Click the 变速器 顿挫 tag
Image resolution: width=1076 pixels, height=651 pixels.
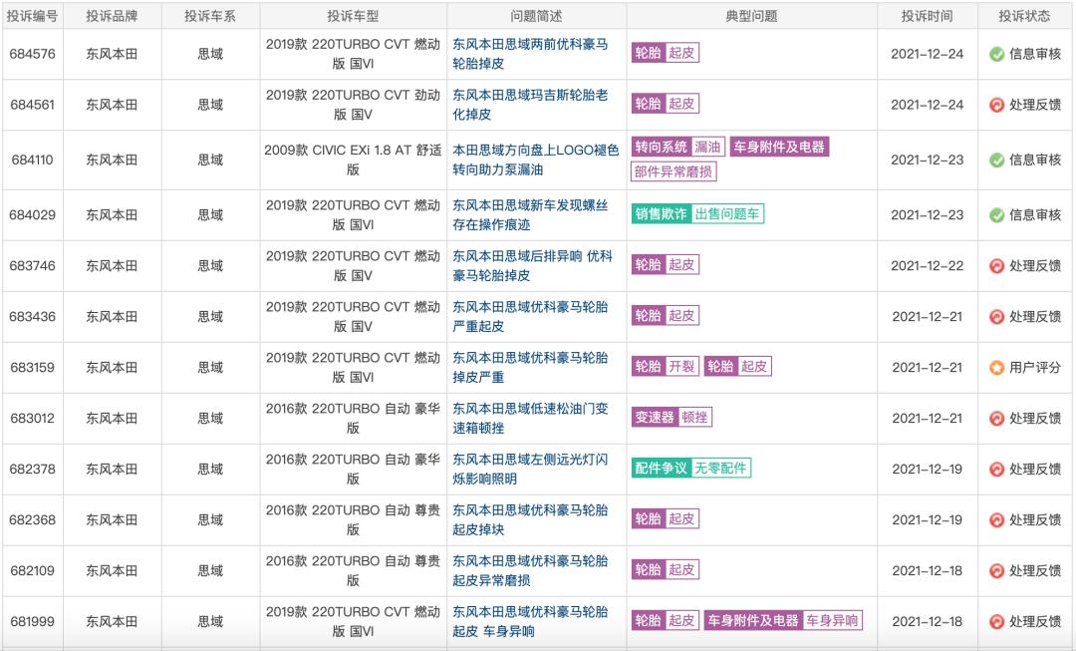pyautogui.click(x=672, y=418)
